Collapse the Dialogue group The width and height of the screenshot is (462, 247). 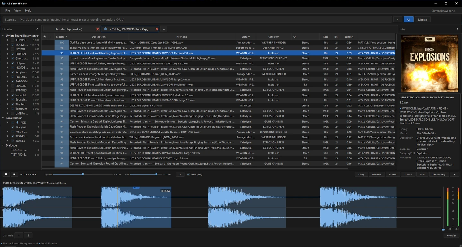pos(3,145)
